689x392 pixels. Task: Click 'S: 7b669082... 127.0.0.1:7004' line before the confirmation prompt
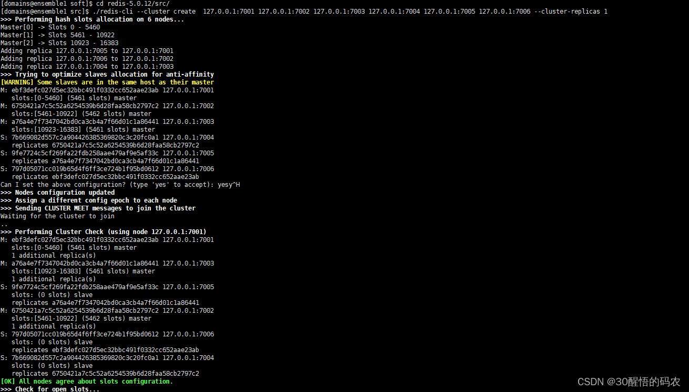pyautogui.click(x=107, y=137)
